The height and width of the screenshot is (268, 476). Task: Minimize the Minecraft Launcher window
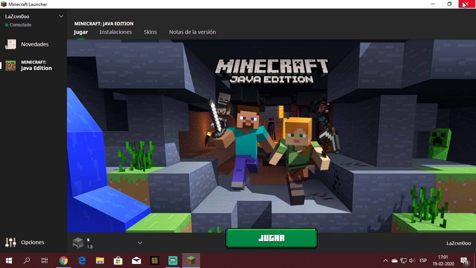click(433, 4)
